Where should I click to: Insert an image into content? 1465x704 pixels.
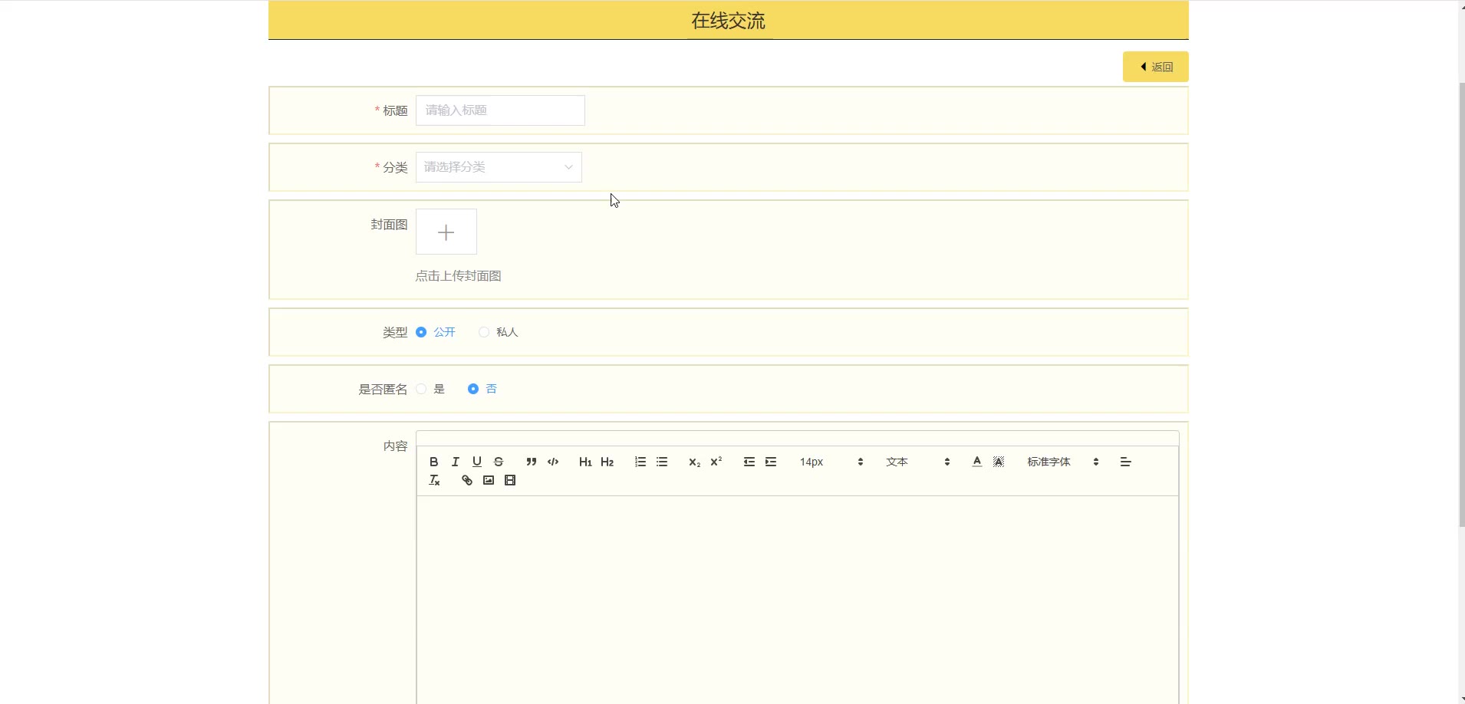pyautogui.click(x=489, y=480)
